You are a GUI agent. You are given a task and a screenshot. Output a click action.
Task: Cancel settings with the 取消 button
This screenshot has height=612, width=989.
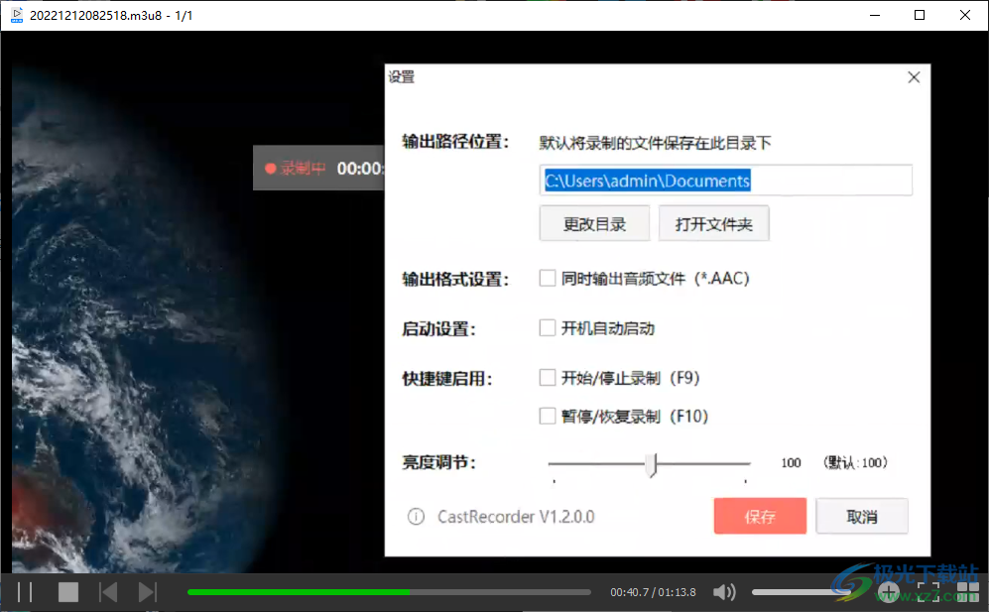(x=862, y=516)
